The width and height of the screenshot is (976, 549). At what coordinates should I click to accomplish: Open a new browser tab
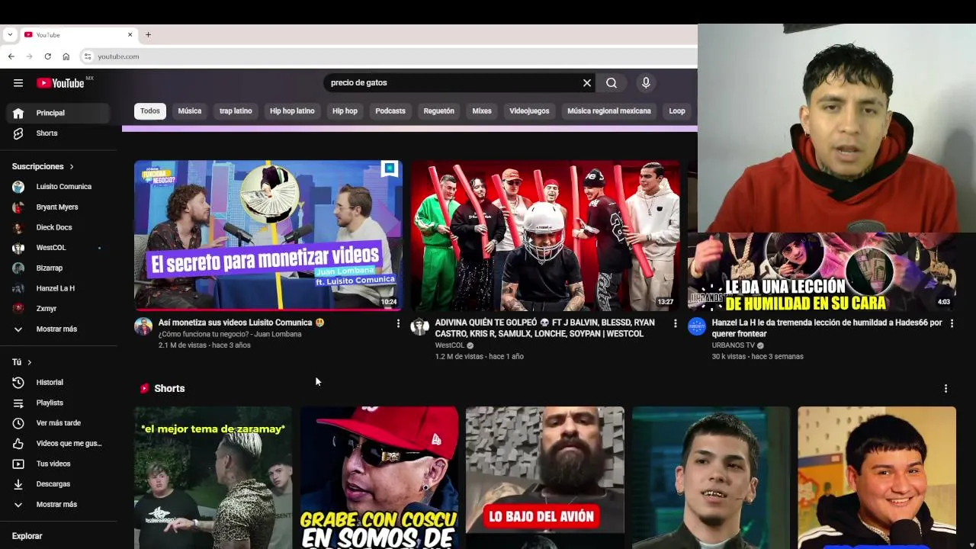tap(148, 34)
